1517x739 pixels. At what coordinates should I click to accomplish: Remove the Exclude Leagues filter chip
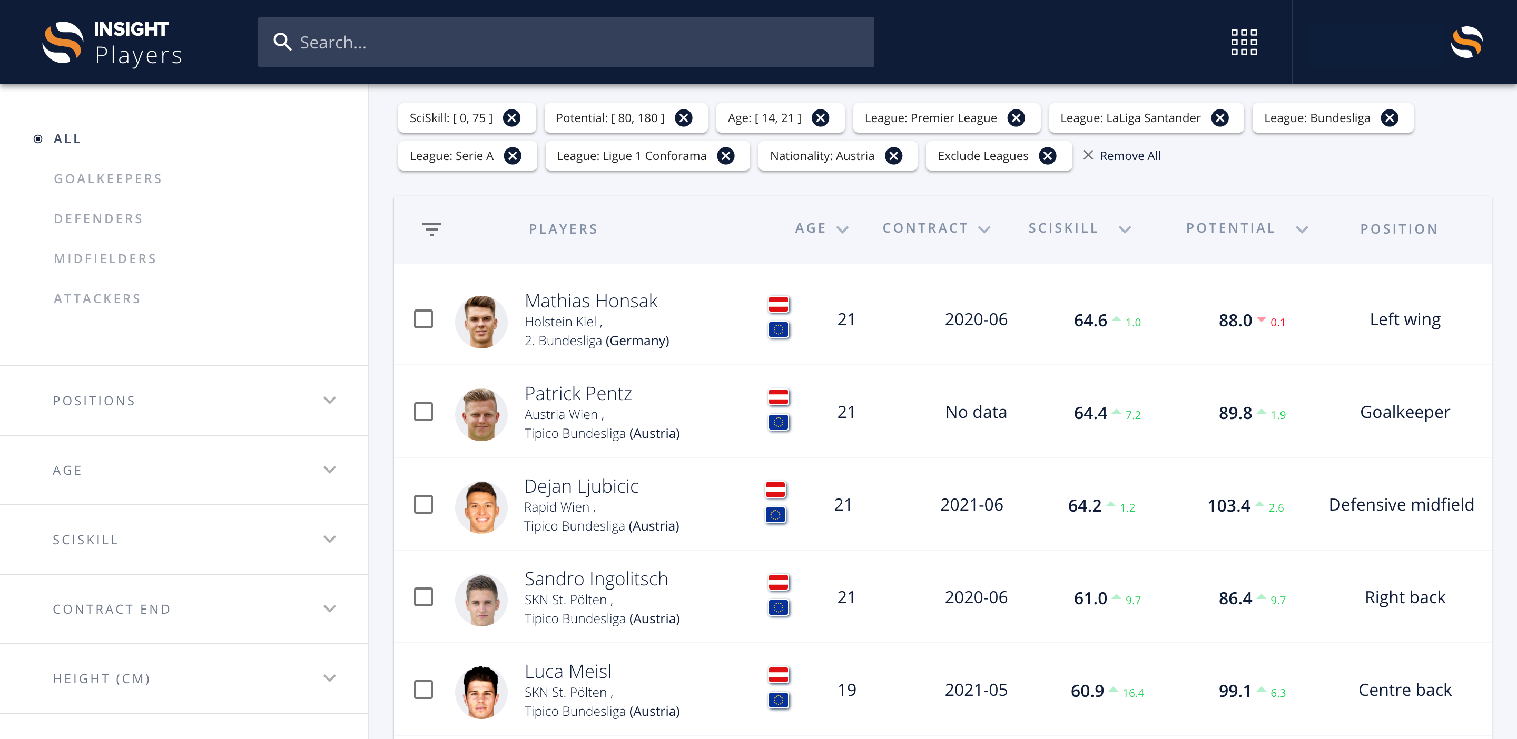(1047, 156)
